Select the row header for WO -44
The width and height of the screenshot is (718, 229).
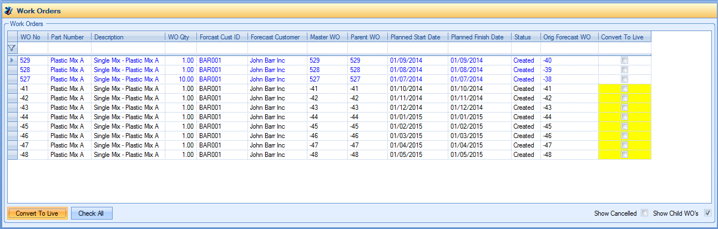[12, 117]
